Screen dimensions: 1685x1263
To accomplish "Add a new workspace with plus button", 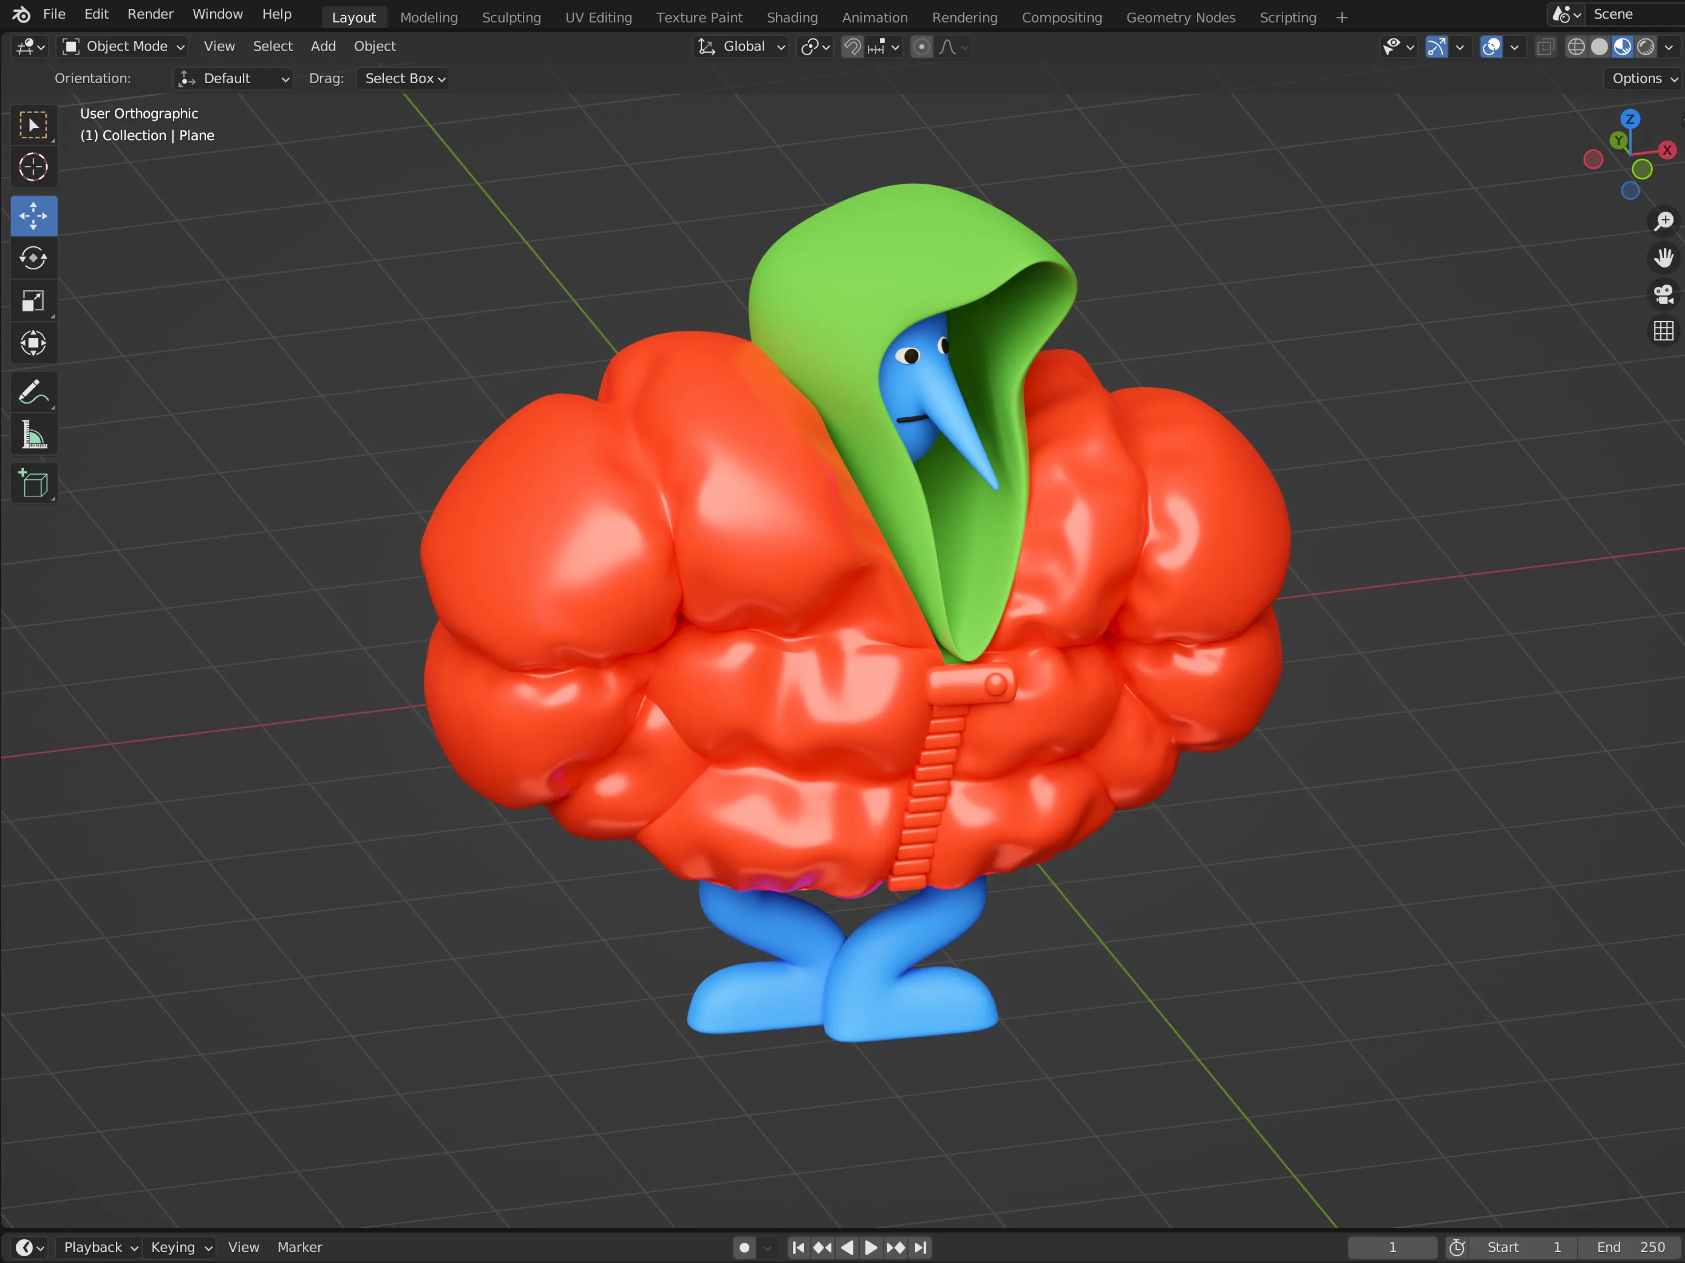I will click(1342, 17).
